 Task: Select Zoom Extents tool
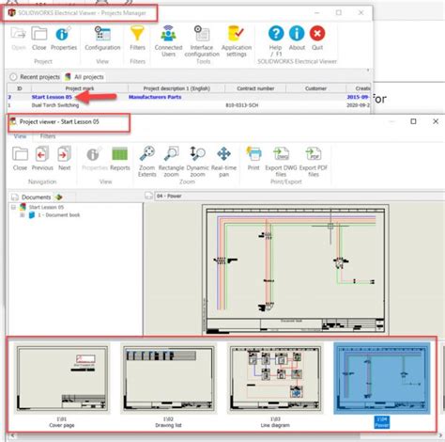tap(147, 162)
